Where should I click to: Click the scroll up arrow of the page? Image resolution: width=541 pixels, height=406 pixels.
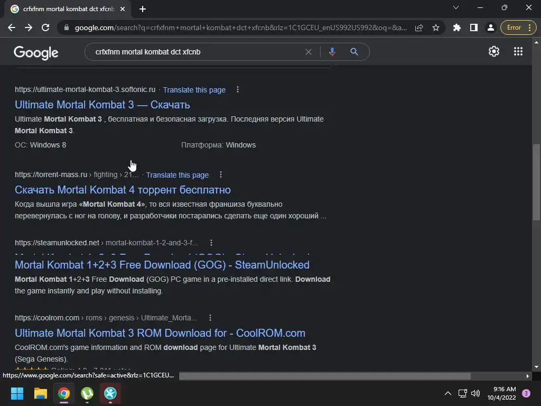[x=536, y=42]
